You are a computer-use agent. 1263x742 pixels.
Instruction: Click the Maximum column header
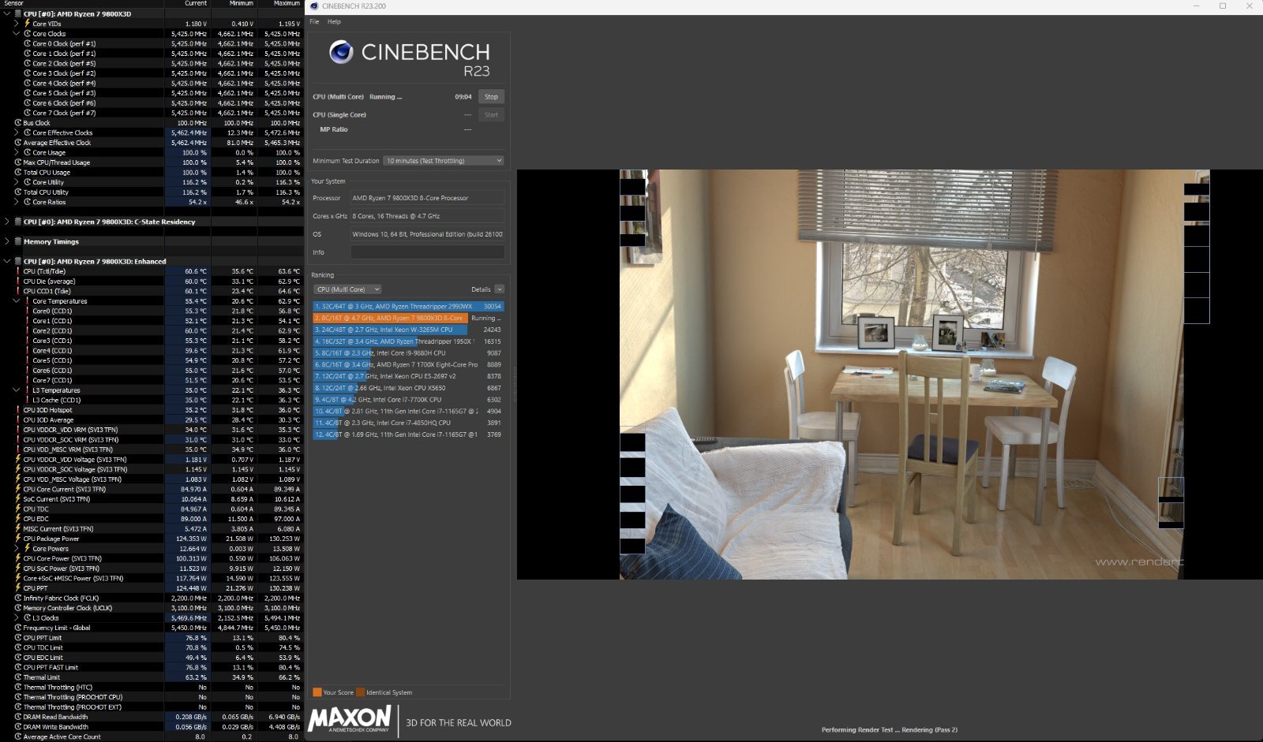(x=280, y=4)
